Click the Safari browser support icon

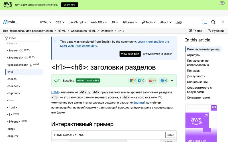(162, 81)
